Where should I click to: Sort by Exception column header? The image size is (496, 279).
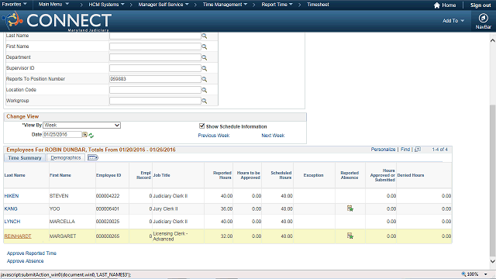tap(313, 175)
